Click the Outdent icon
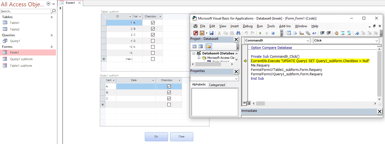The image size is (385, 144). point(329,33)
